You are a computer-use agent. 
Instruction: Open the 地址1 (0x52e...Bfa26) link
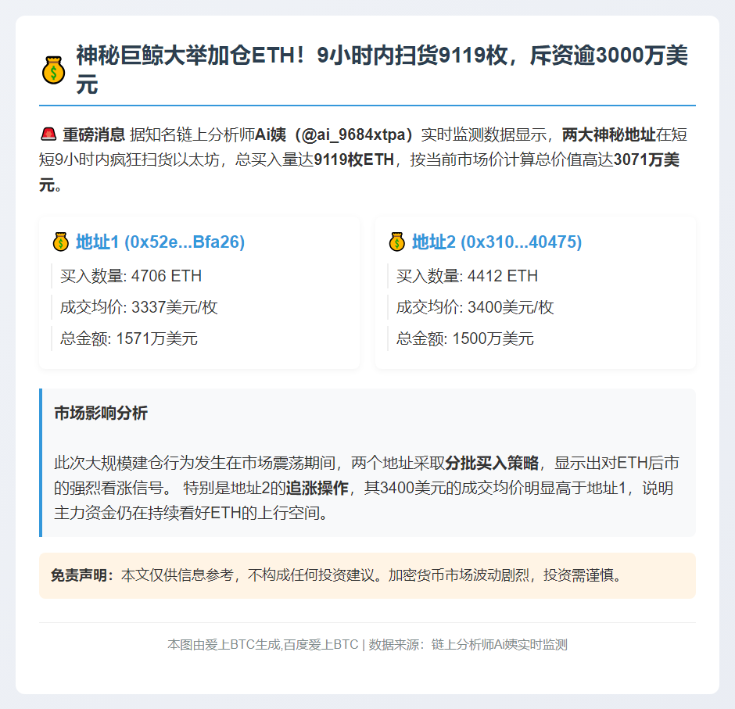coord(160,242)
